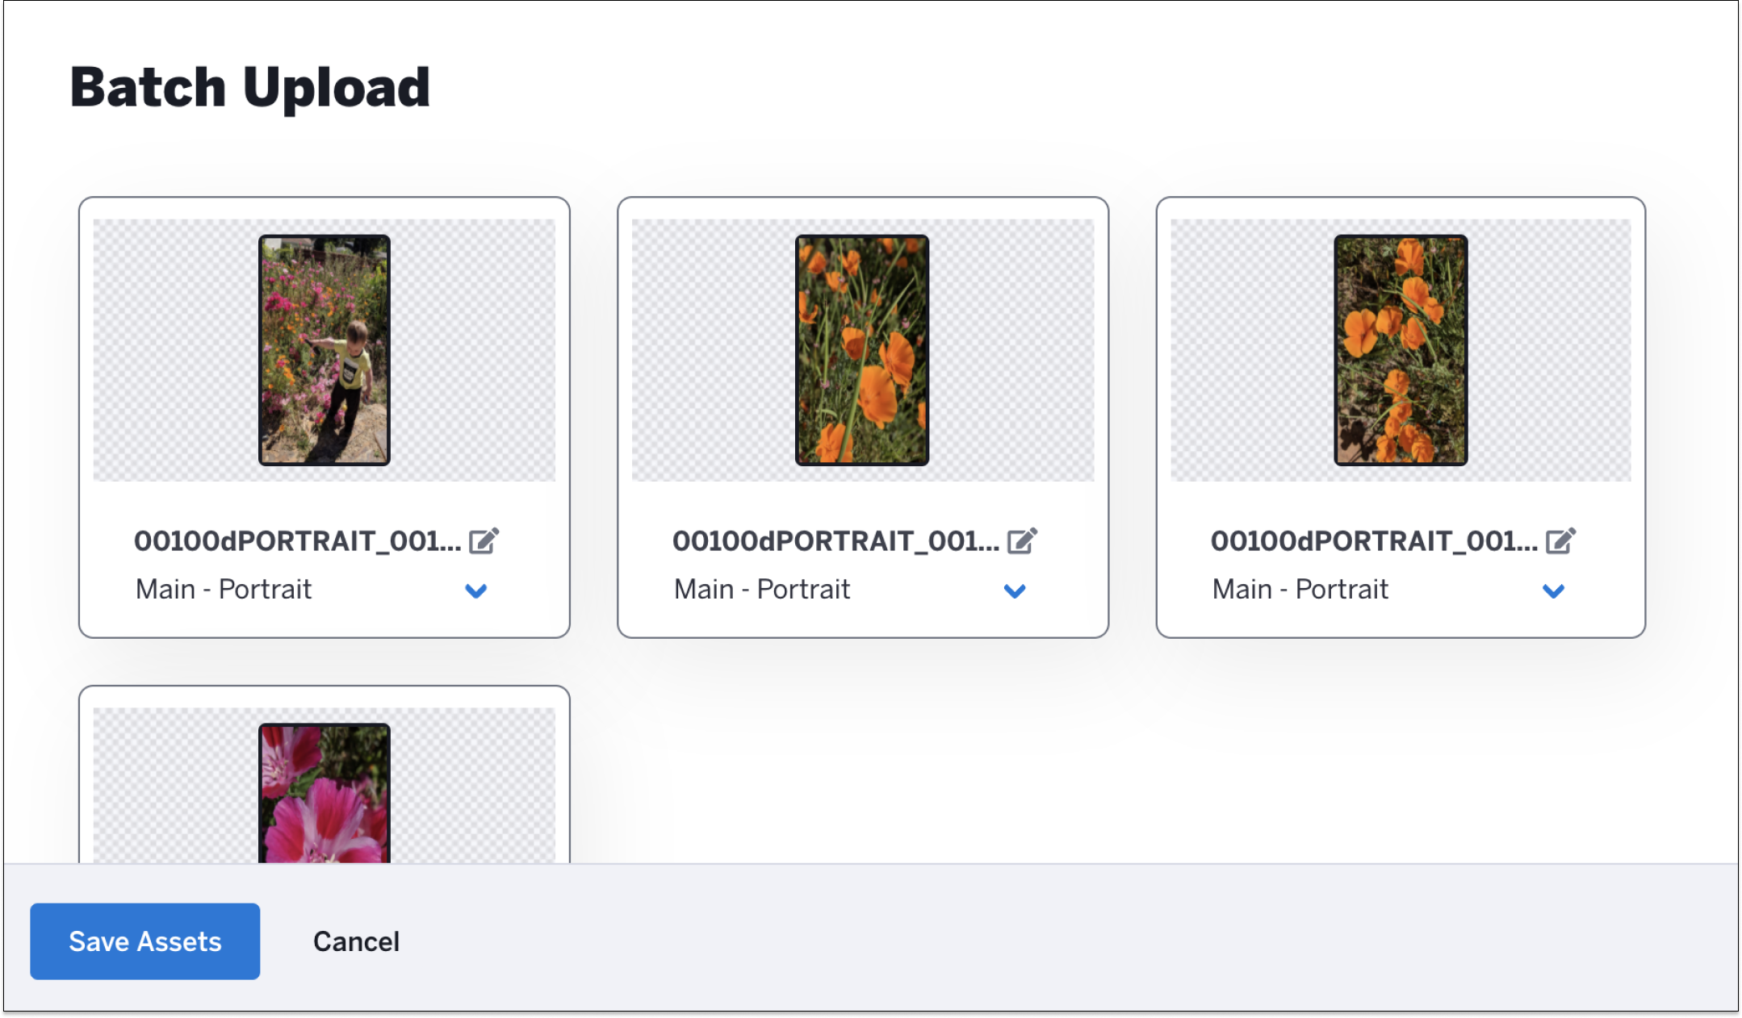Select second card's orange poppies thumbnail
Screen dimensions: 1742x1018
[862, 350]
